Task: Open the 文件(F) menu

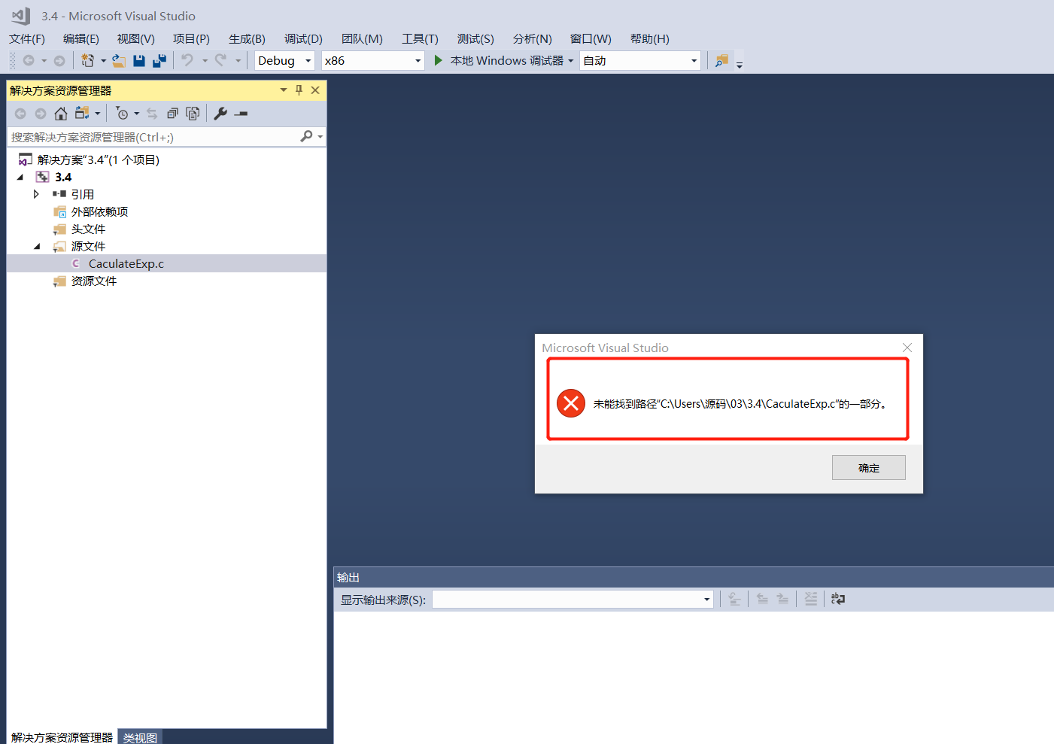Action: click(27, 38)
